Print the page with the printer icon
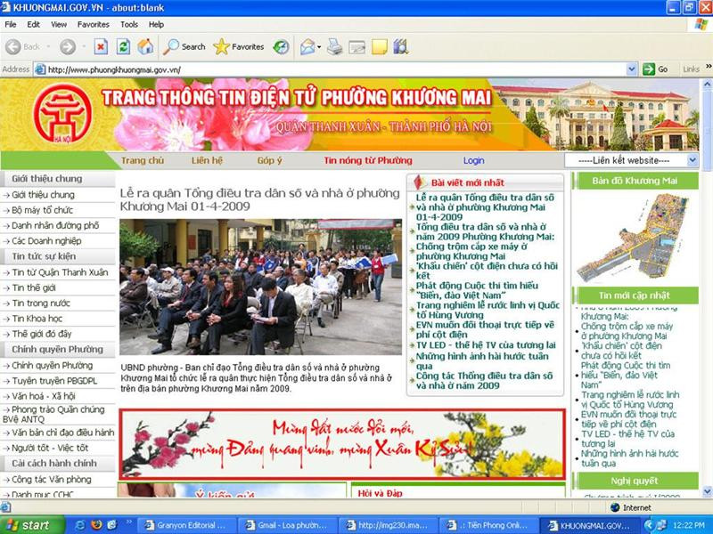This screenshot has width=713, height=534. point(334,46)
